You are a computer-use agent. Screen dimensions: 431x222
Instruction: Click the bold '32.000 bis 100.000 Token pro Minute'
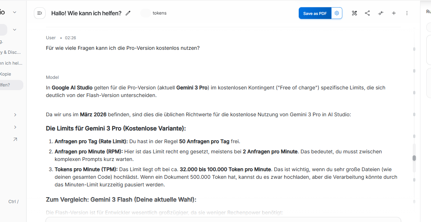point(226,169)
